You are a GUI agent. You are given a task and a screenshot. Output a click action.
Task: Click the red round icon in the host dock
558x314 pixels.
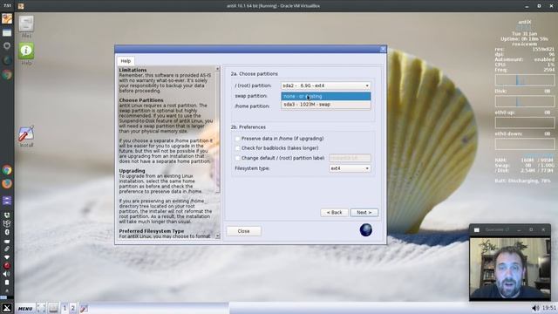coord(7,265)
